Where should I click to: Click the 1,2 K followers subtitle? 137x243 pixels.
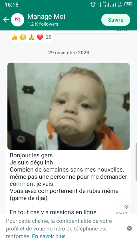[43, 24]
